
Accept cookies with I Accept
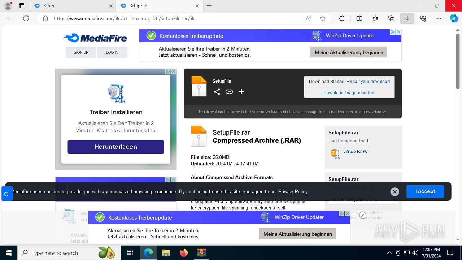click(x=425, y=191)
